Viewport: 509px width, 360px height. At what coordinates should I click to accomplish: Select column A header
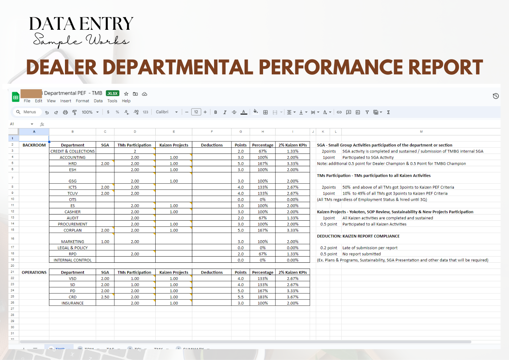pyautogui.click(x=34, y=131)
